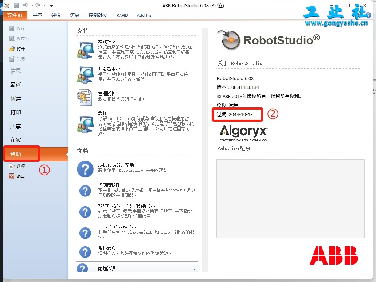Click the 开发者中心 heading link
376x282 pixels.
109,69
